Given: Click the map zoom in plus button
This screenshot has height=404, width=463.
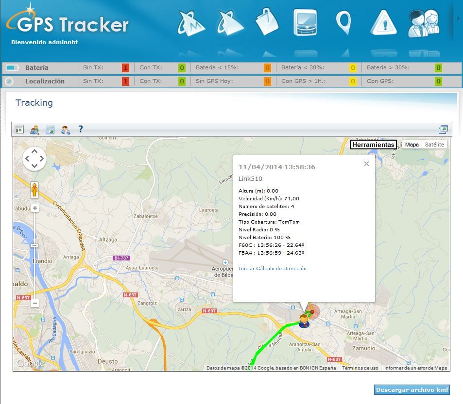Looking at the screenshot, I should click(x=34, y=208).
